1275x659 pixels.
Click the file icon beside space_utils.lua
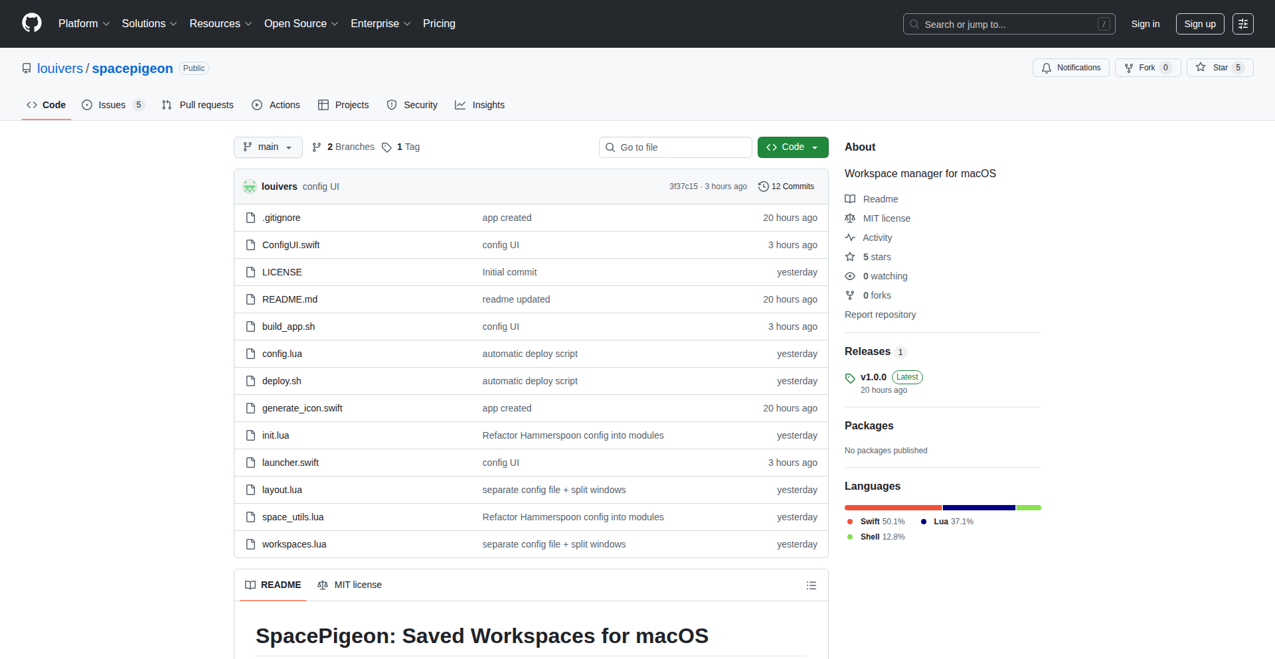pyautogui.click(x=250, y=517)
